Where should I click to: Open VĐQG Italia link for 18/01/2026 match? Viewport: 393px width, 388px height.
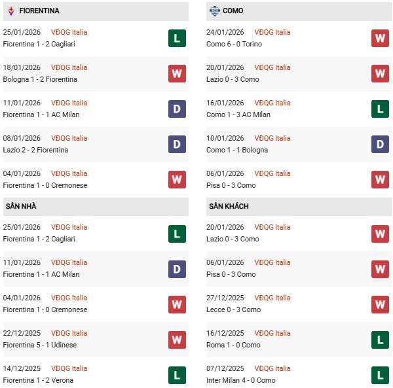click(x=69, y=67)
